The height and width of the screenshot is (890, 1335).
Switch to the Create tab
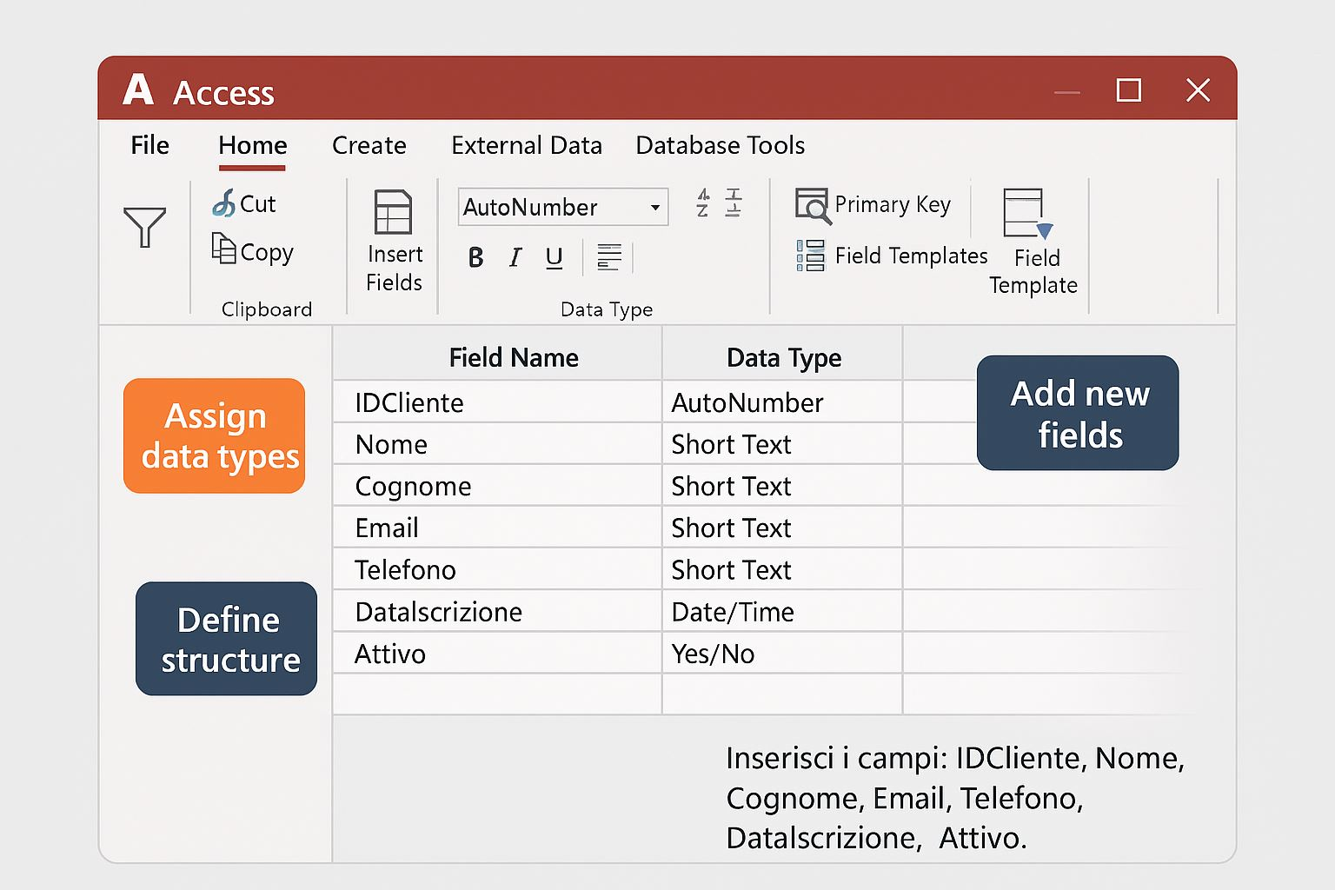369,145
